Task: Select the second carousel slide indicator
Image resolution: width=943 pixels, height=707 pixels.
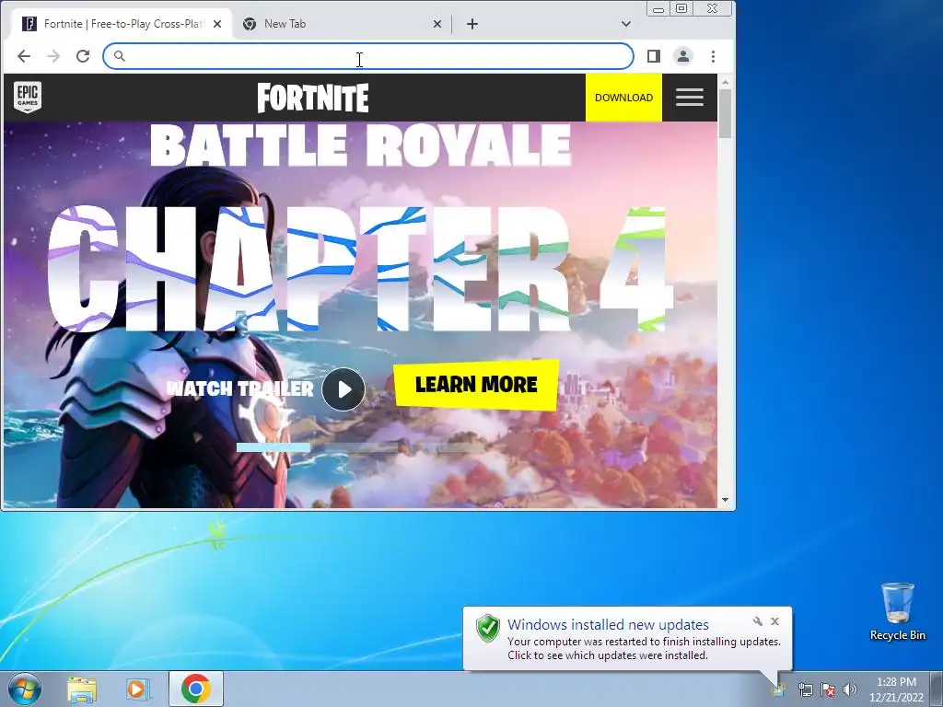Action: coord(361,447)
